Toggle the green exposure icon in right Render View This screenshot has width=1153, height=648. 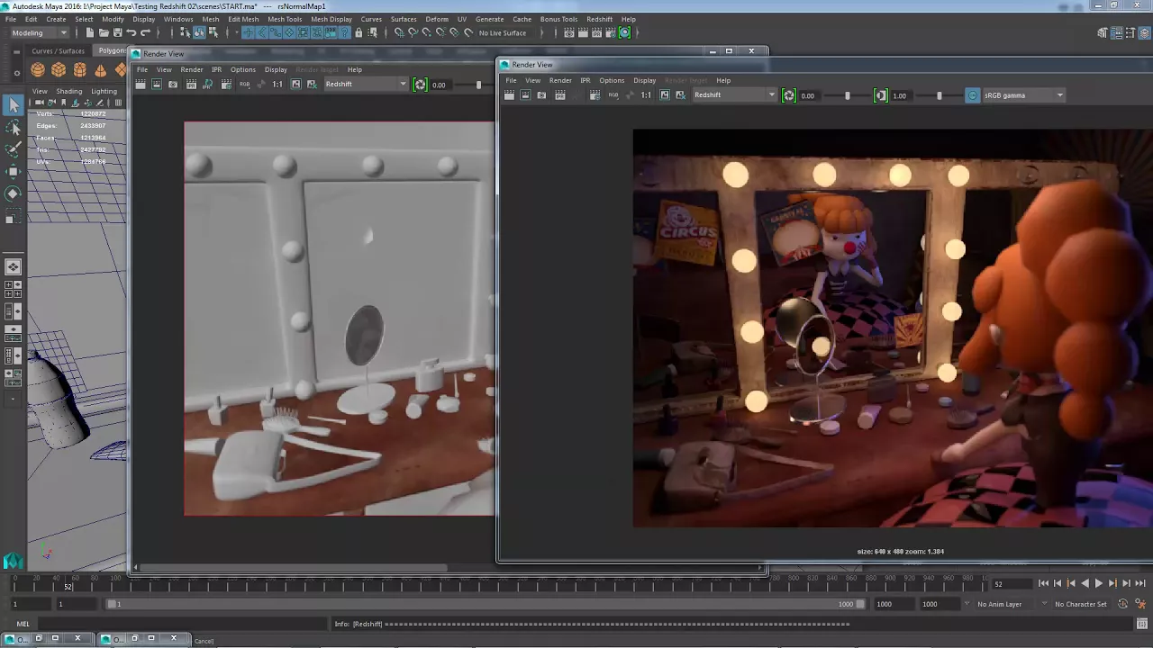789,95
